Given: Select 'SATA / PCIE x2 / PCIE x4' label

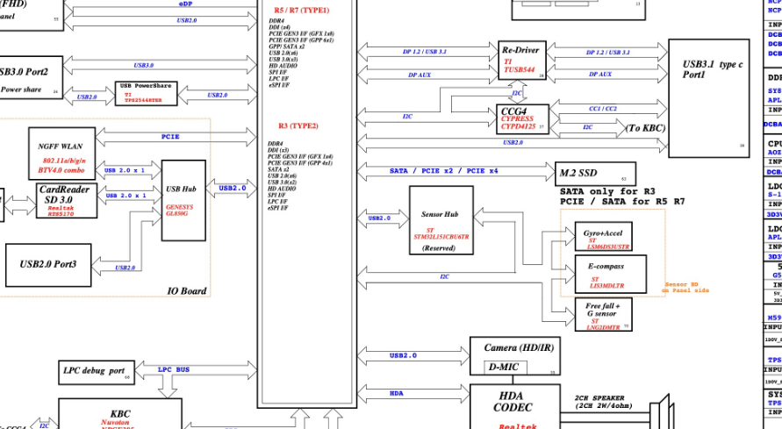Looking at the screenshot, I should (x=444, y=171).
